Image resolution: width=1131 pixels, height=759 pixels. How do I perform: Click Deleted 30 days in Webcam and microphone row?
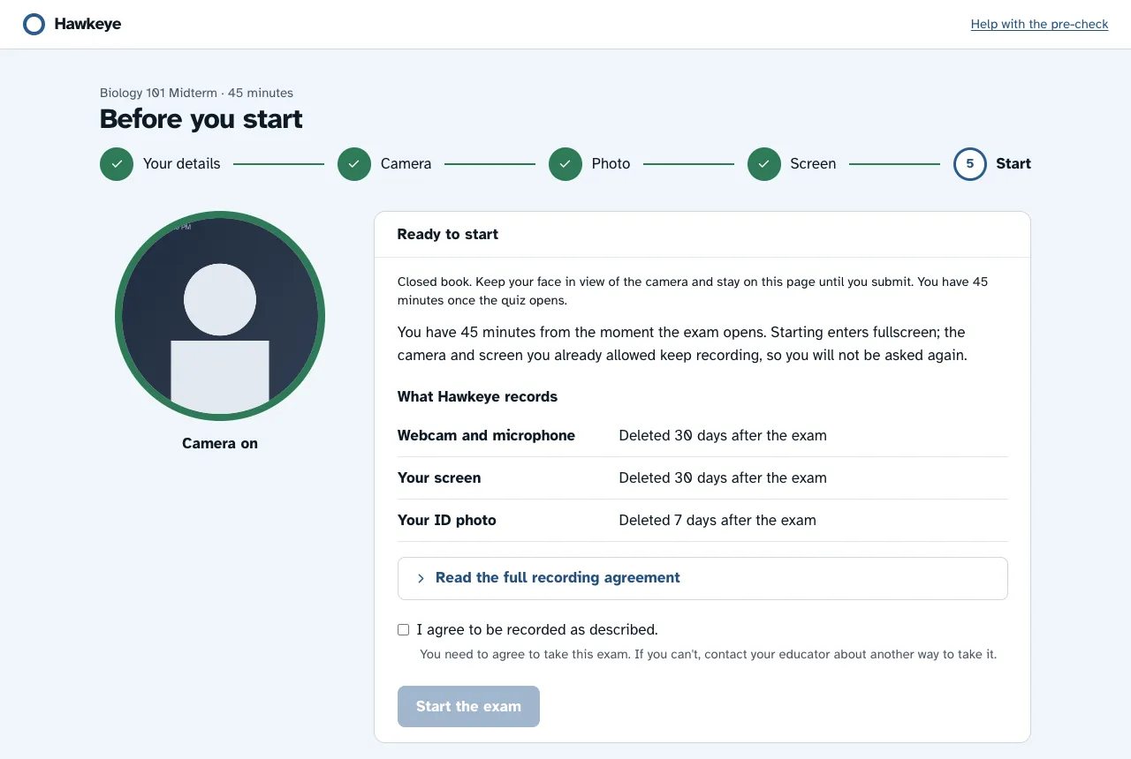click(723, 436)
